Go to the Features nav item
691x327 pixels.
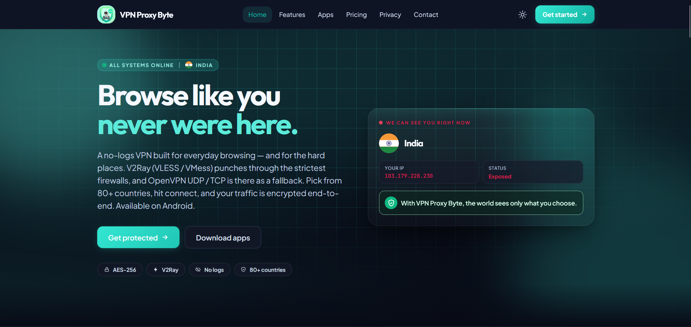[292, 15]
